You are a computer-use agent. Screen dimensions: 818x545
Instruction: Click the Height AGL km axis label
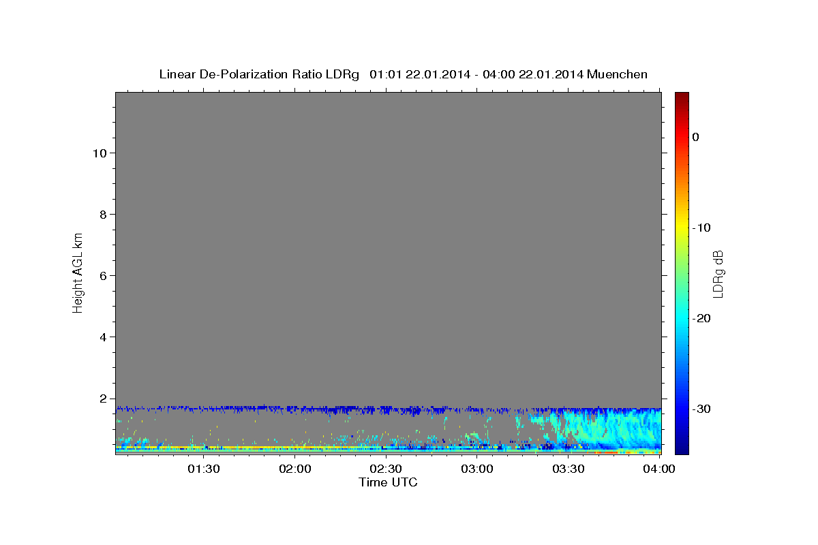pyautogui.click(x=78, y=272)
